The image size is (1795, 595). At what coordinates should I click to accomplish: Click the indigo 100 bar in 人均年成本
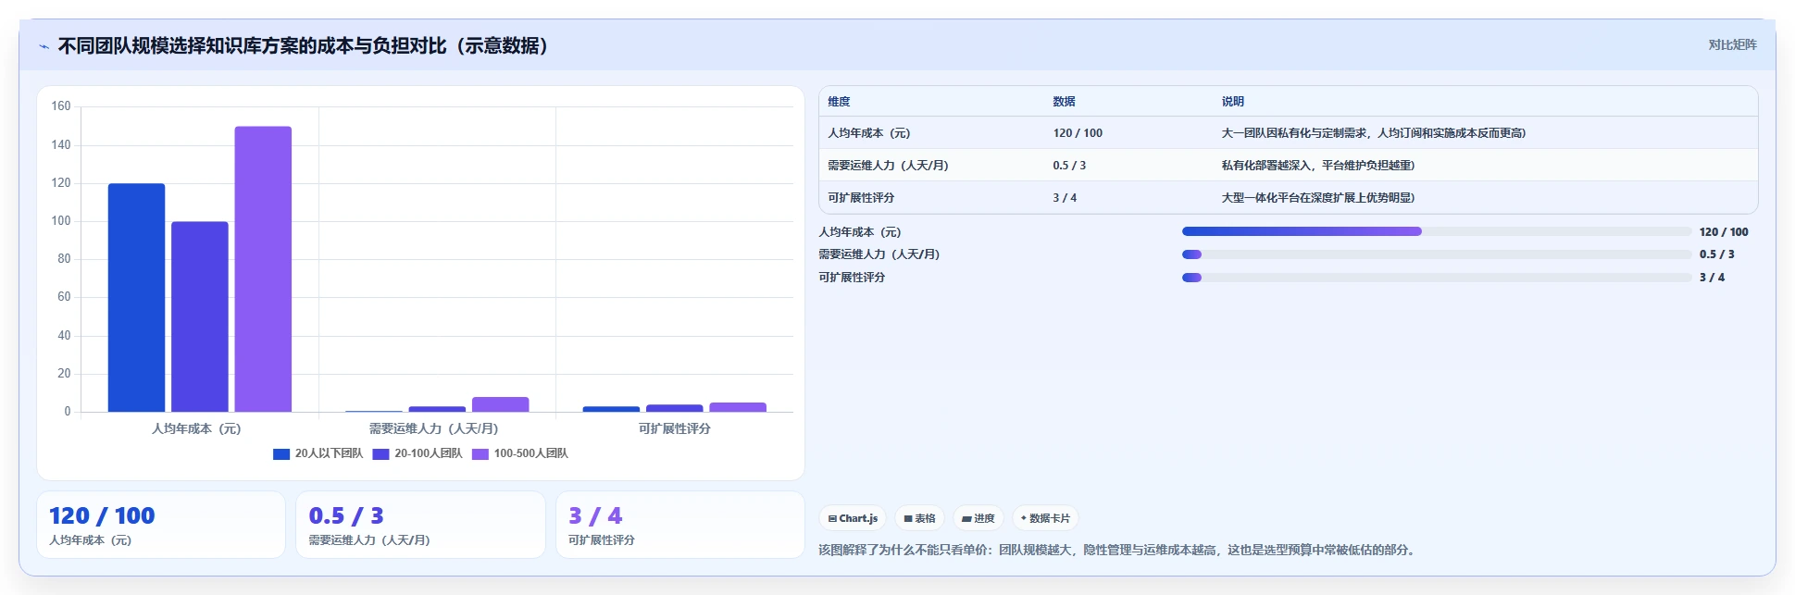tap(199, 316)
